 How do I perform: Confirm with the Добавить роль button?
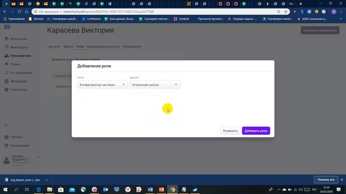pyautogui.click(x=256, y=130)
